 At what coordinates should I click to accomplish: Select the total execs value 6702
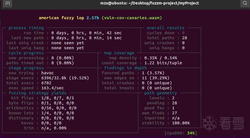(x=46, y=83)
